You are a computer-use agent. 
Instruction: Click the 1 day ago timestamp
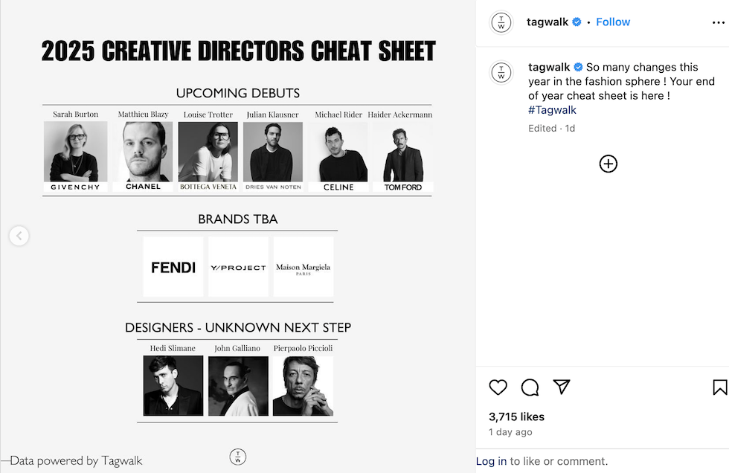(510, 432)
